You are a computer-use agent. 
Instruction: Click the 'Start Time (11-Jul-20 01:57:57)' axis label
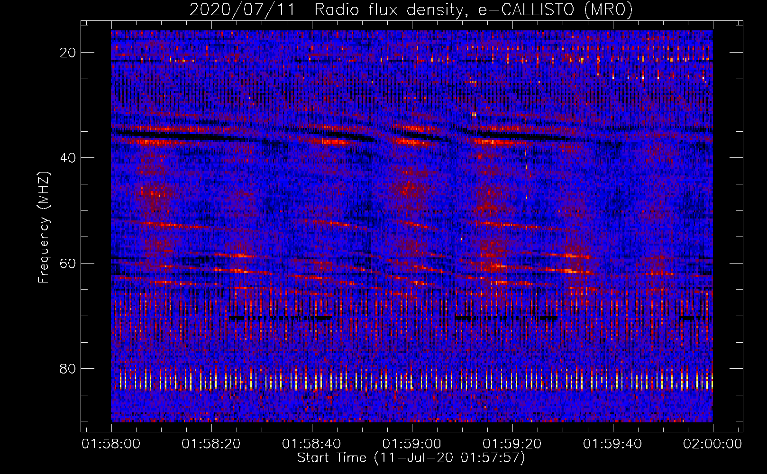tap(411, 458)
